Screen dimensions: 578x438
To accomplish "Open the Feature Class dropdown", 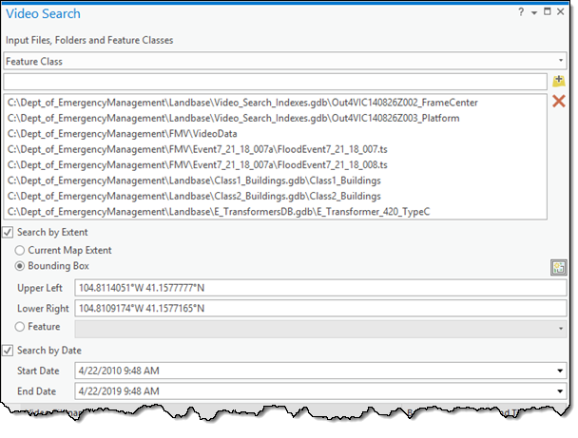I will (283, 61).
